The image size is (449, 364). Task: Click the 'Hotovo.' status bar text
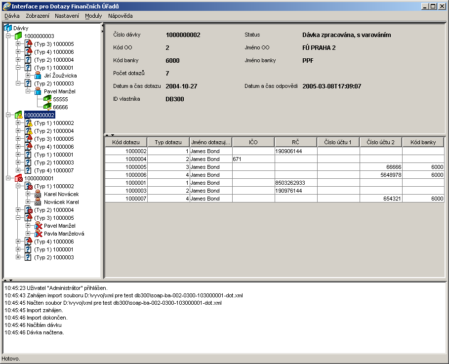click(11, 359)
